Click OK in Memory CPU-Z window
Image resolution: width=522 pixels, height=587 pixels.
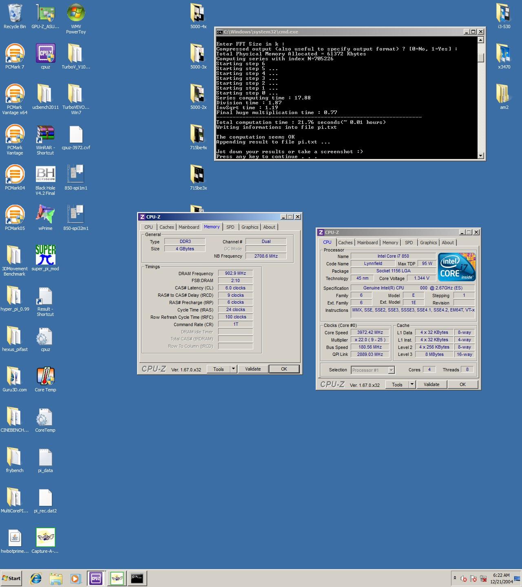(x=284, y=369)
